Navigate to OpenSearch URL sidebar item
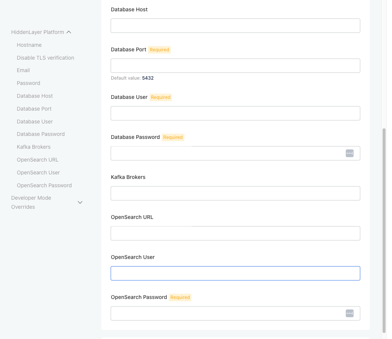 (37, 160)
